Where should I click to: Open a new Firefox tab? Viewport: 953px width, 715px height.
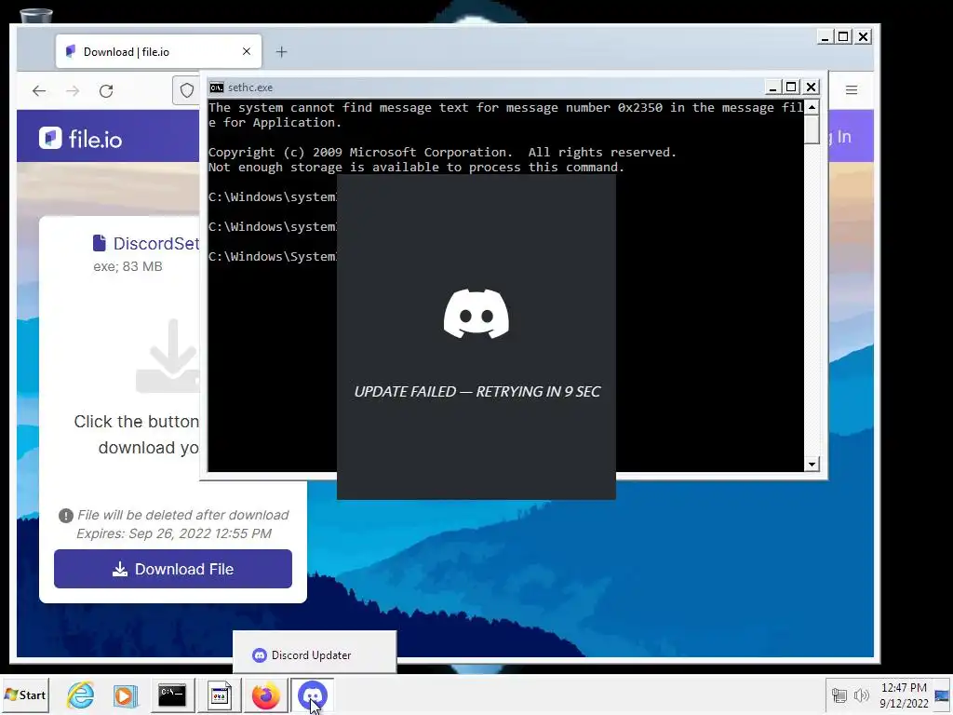281,52
